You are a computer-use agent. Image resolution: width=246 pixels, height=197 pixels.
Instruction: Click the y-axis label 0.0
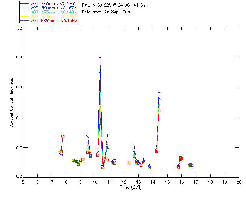point(19,176)
